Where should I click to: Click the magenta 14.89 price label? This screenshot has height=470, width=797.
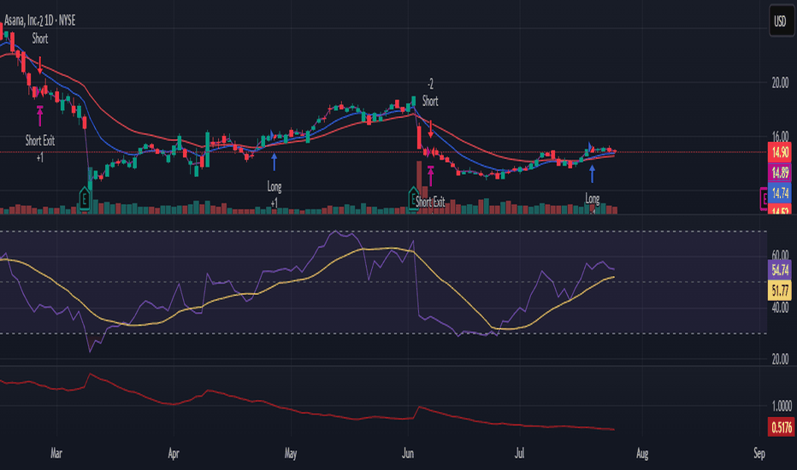click(x=780, y=173)
